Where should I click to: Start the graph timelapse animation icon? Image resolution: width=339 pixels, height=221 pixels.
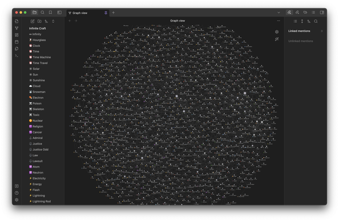point(277,39)
